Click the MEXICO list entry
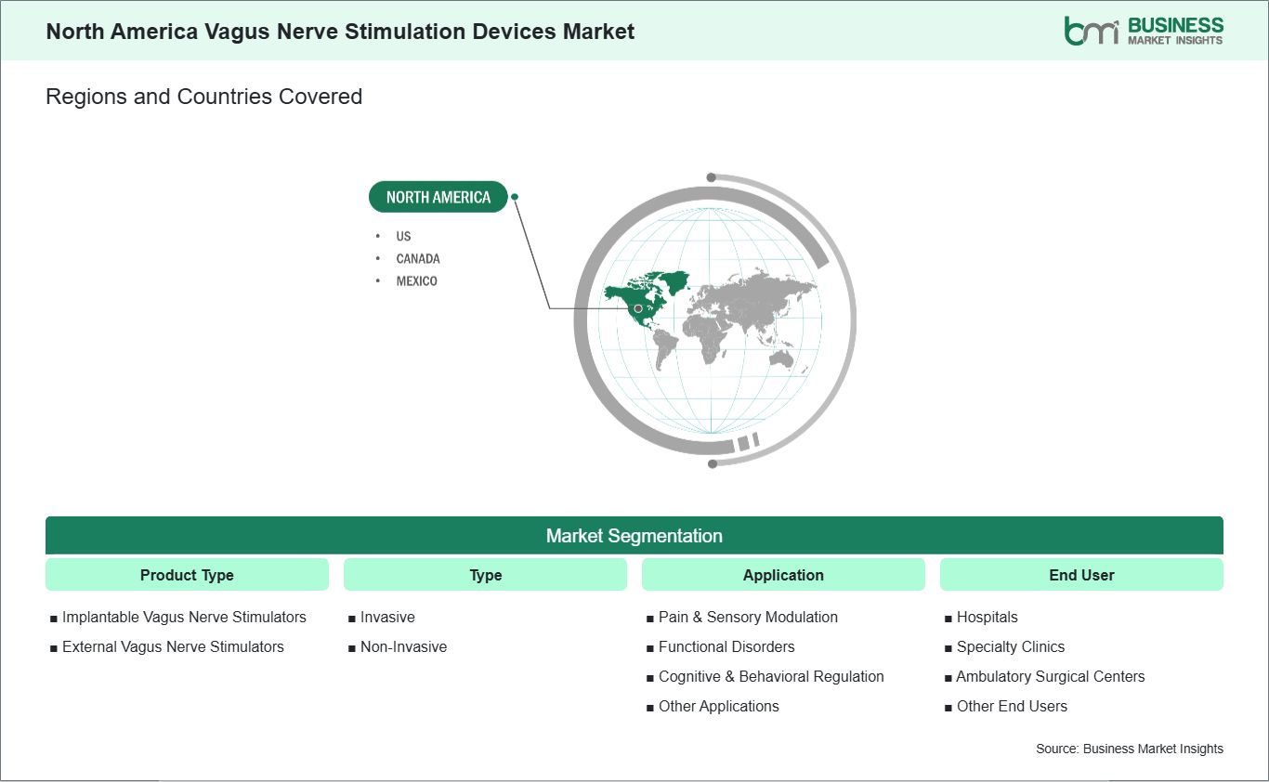This screenshot has height=782, width=1269. 416,280
